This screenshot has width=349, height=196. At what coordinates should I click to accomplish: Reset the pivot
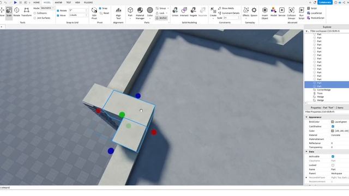click(x=104, y=13)
